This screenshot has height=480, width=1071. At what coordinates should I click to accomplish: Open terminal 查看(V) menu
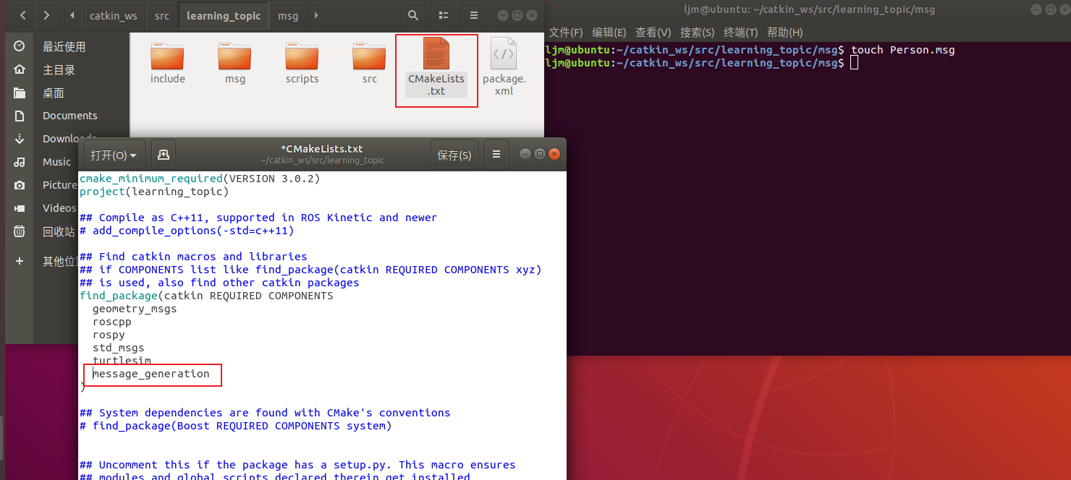coord(653,33)
